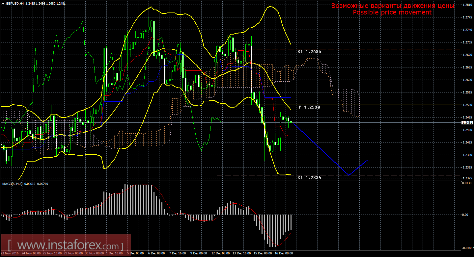
Task: Click the 13 Dec 16:00 time axis label
Action: click(241, 254)
